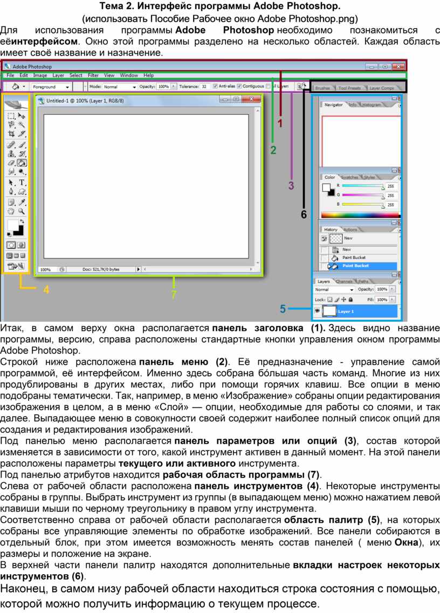Select the Slice tool
The height and width of the screenshot is (613, 440).
tap(22, 134)
